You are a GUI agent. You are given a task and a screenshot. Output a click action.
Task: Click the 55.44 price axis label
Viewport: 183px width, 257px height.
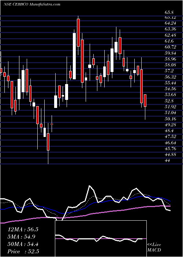[x=171, y=83]
